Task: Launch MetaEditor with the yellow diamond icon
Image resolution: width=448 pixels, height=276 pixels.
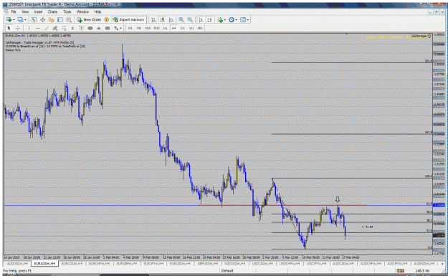Action: (x=107, y=20)
